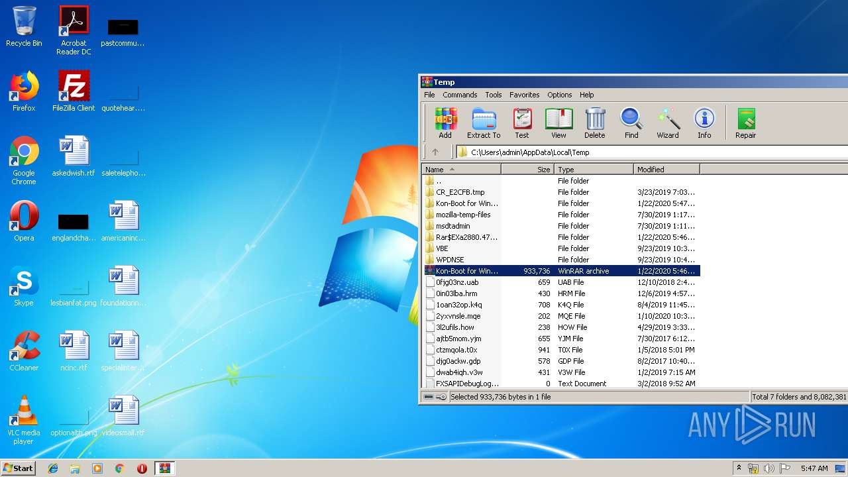This screenshot has width=848, height=477.
Task: Sort list by Modified column header
Action: (x=666, y=170)
